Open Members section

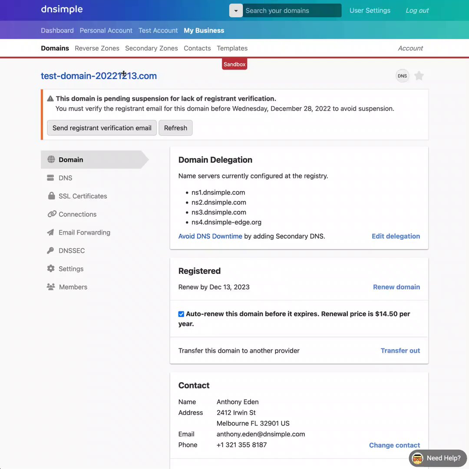coord(73,287)
